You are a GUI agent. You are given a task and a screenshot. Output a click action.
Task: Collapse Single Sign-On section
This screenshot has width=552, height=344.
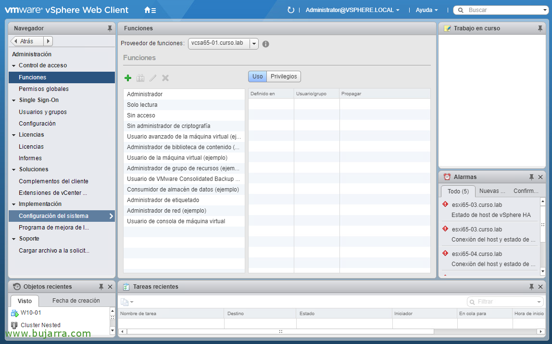point(14,101)
